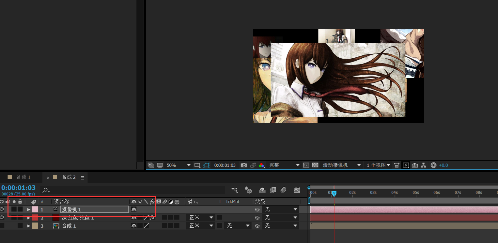The width and height of the screenshot is (498, 243).
Task: Hide the 深红色 纯色 1 layer eye
Action: [2, 217]
